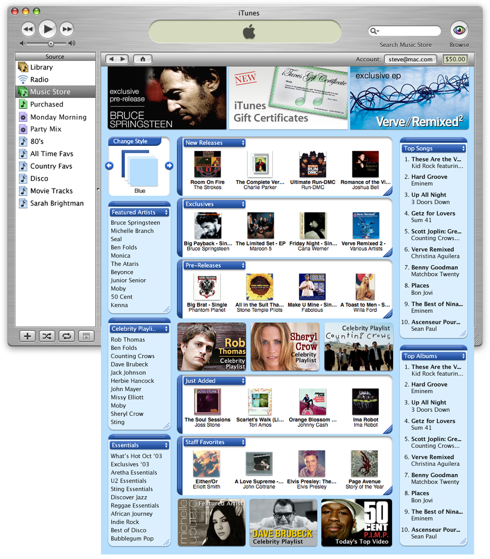This screenshot has height=559, width=490.
Task: Open the Room On Fire album cover
Action: coord(208,164)
